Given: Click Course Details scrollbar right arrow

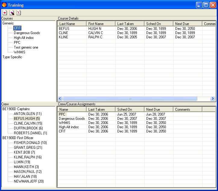Looking at the screenshot, I should [x=213, y=99].
